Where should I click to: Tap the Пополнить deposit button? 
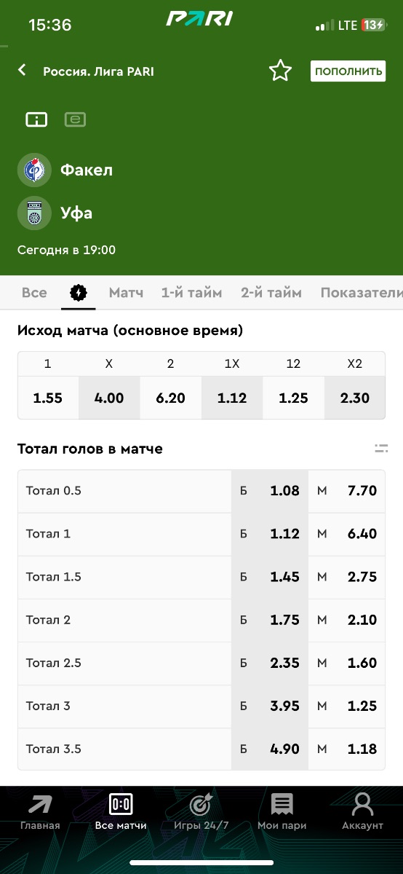point(348,71)
